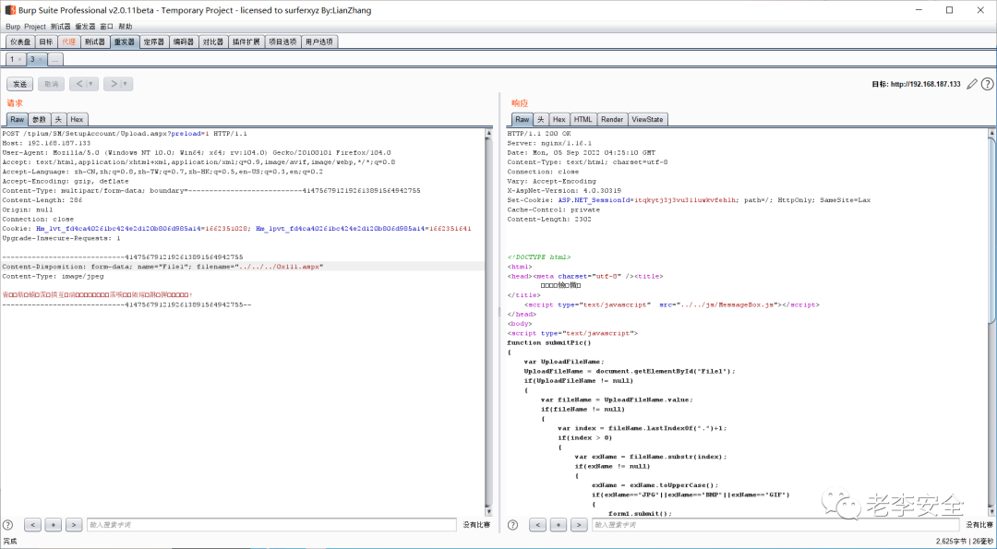Select response 头 headers tab
The image size is (997, 549).
pyautogui.click(x=540, y=119)
